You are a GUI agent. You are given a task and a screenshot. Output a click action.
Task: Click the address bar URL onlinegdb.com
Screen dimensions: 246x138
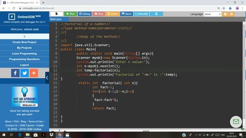click(x=38, y=8)
